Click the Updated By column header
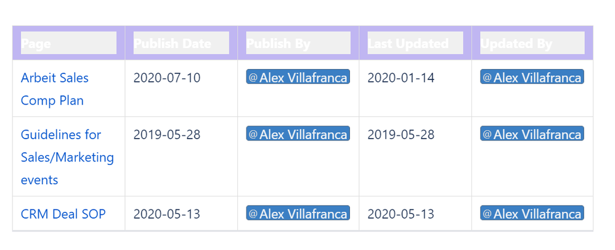The image size is (615, 250). point(532,43)
